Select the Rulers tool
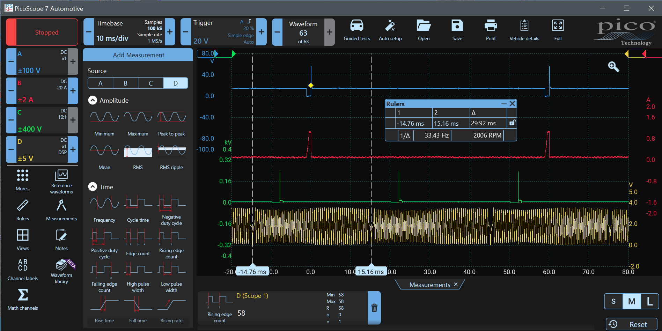662x331 pixels. tap(23, 210)
